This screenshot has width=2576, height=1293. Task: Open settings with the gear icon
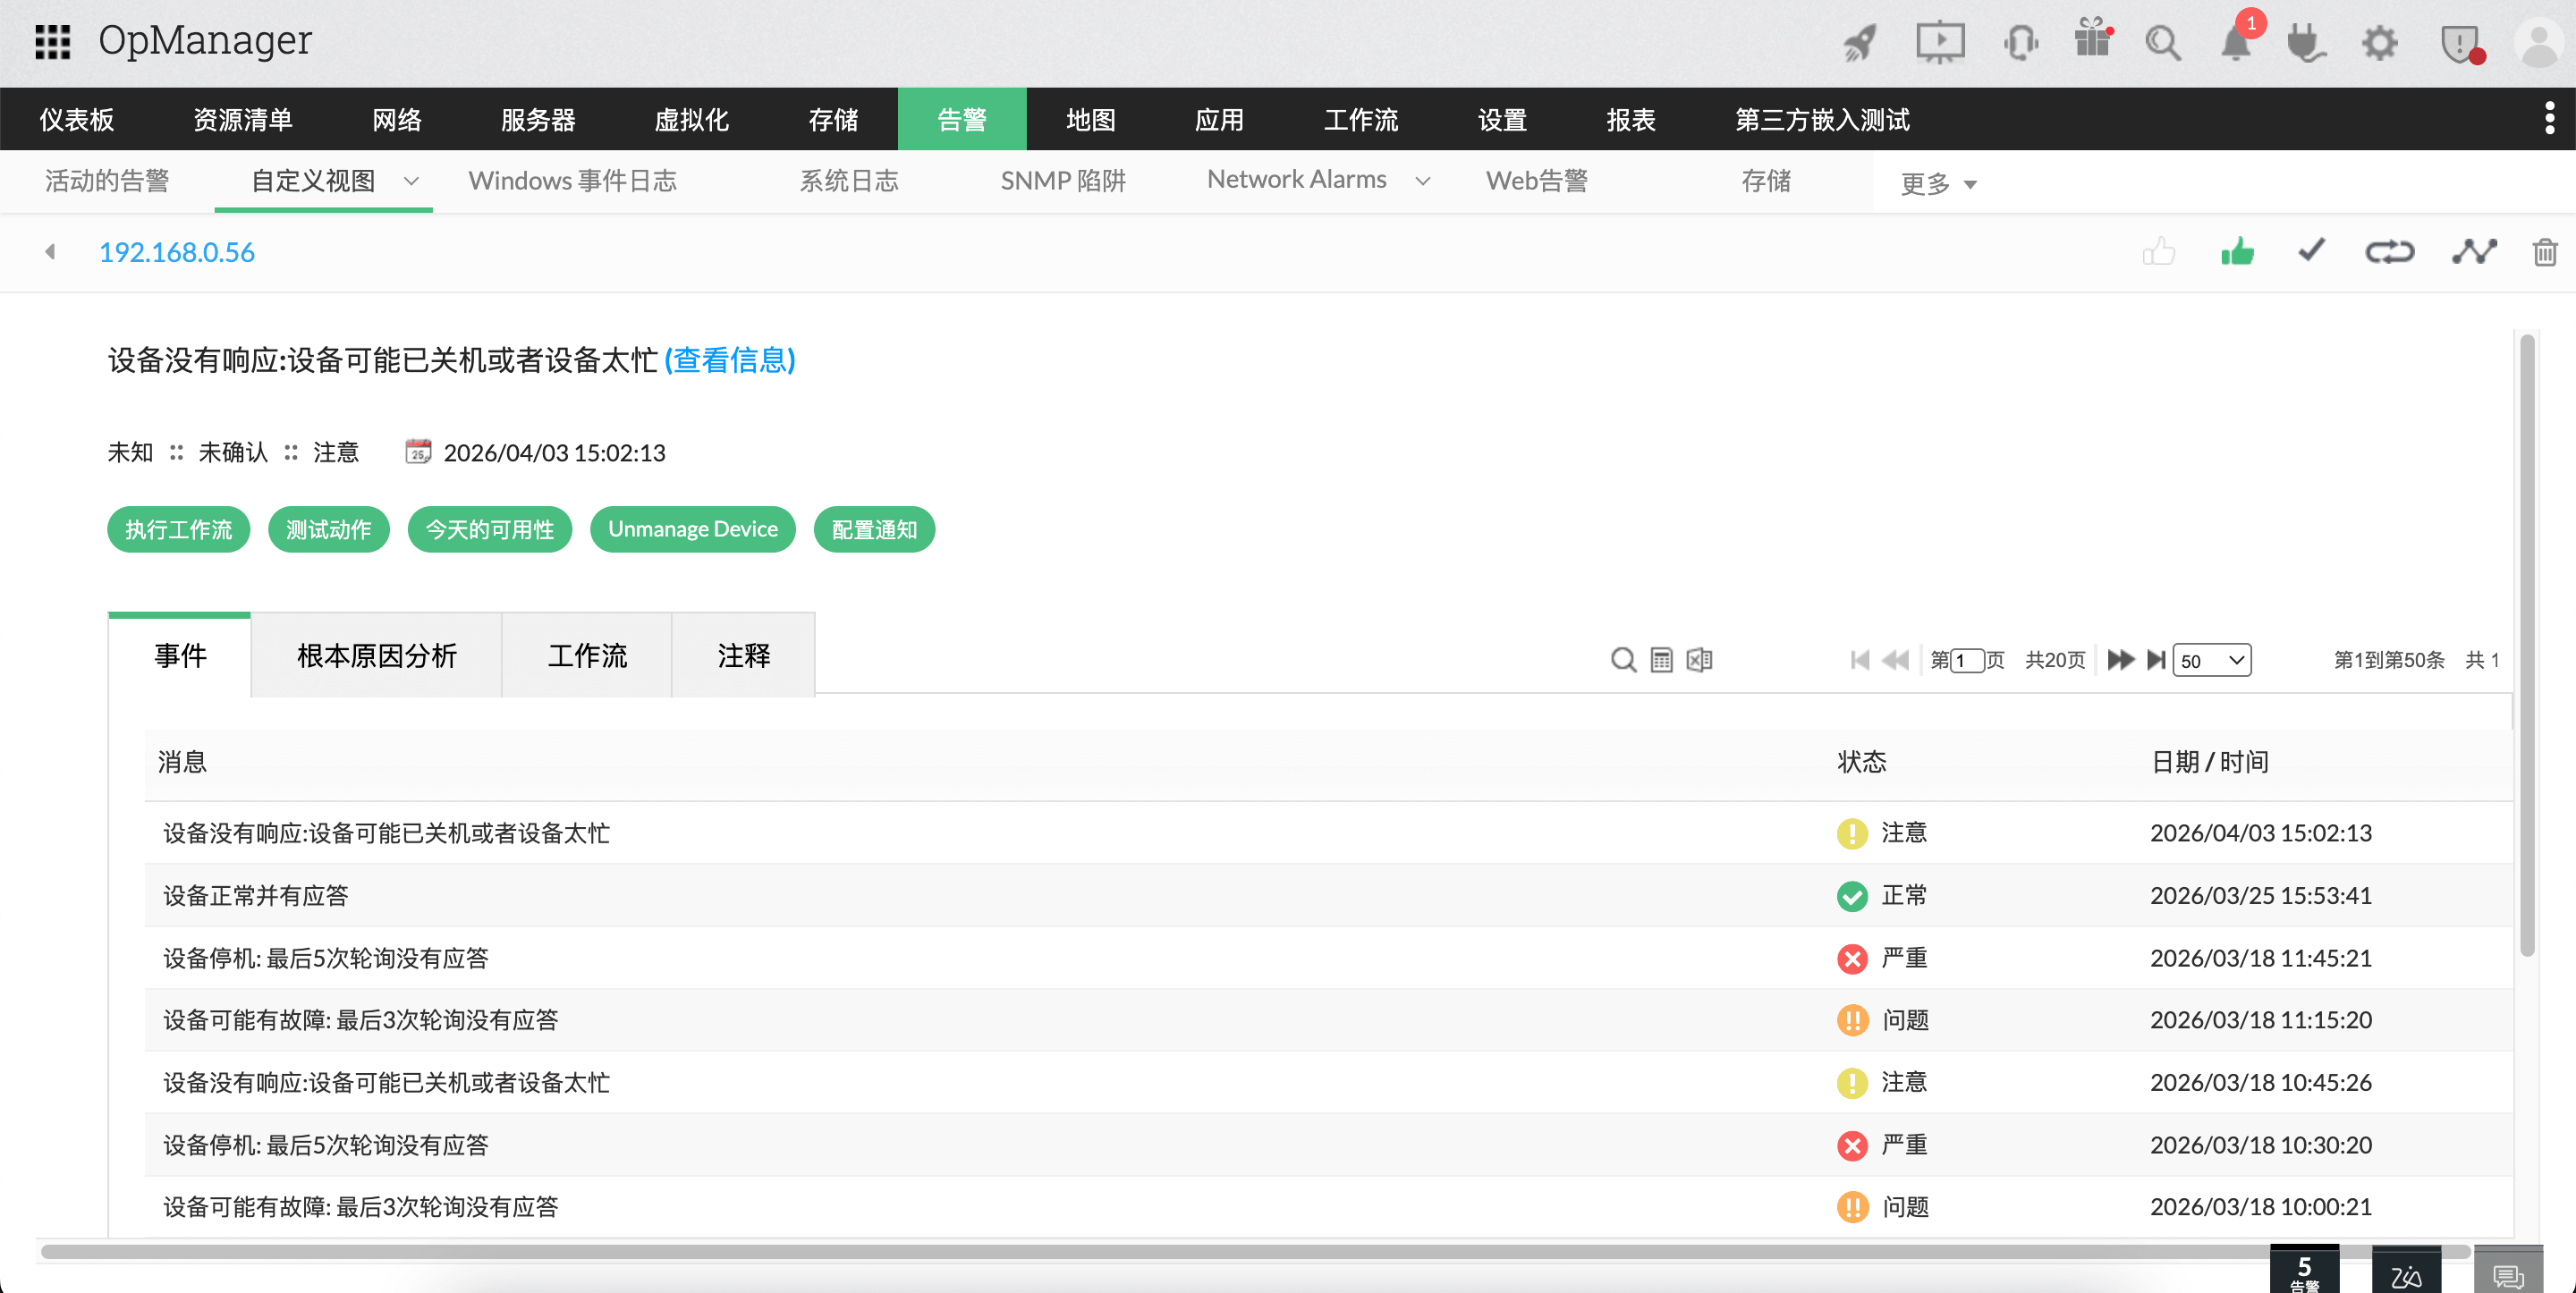pyautogui.click(x=2380, y=42)
